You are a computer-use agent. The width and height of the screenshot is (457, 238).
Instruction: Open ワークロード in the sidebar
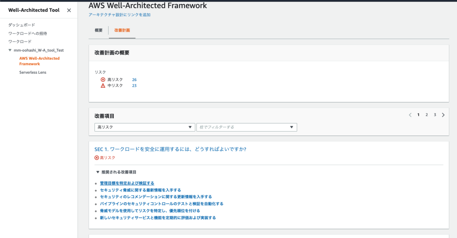[20, 41]
